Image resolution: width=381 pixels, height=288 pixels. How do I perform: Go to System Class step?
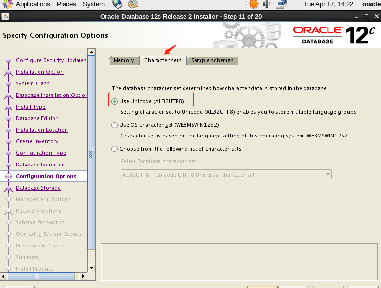[x=33, y=83]
